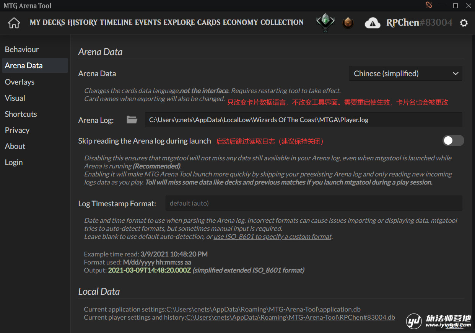Image resolution: width=475 pixels, height=333 pixels.
Task: Minimize the MTG Arena Tool window
Action: pos(442,6)
